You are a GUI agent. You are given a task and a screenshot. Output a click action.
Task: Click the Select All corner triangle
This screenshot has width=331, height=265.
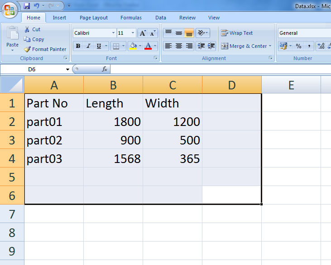12,84
